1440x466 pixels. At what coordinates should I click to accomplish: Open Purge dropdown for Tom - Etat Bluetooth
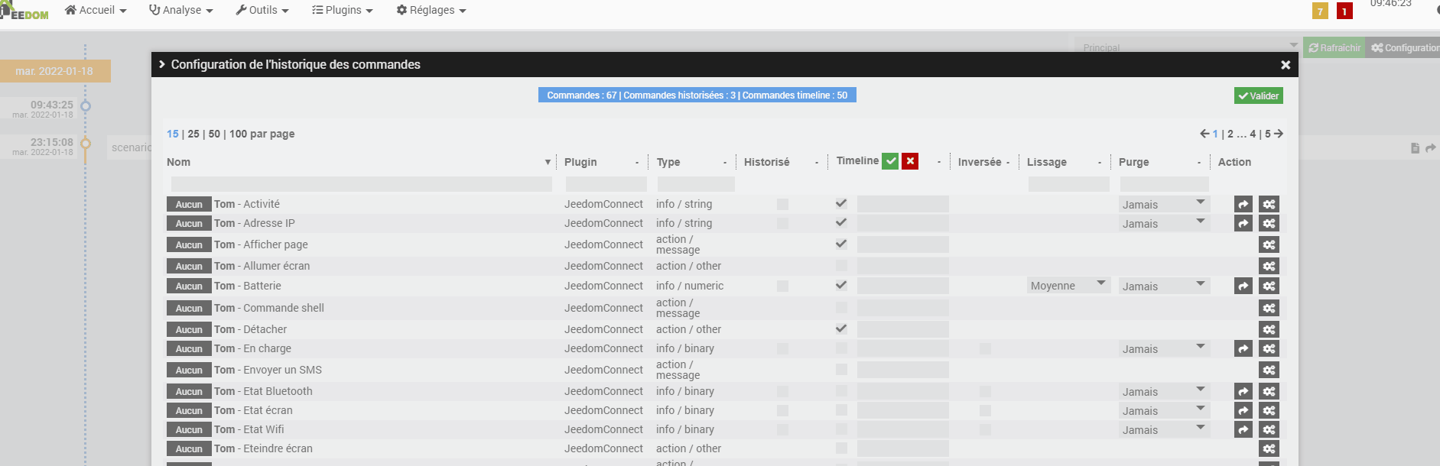[x=1164, y=391]
